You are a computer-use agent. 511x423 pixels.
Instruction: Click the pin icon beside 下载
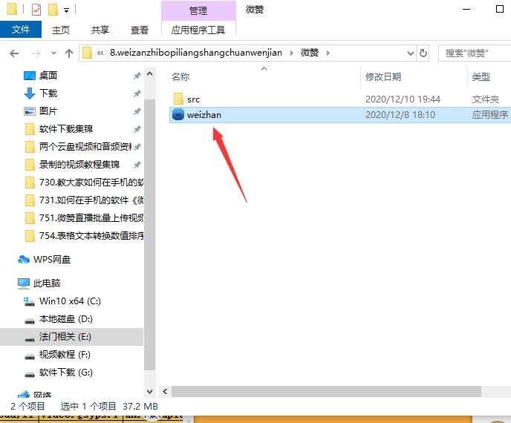pyautogui.click(x=137, y=94)
